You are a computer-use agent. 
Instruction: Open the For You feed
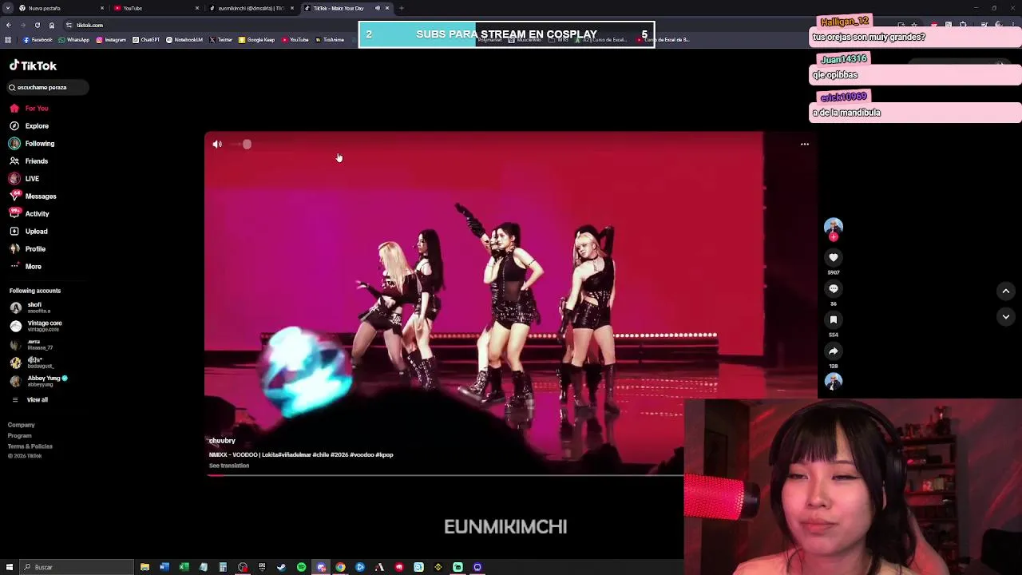[29, 108]
